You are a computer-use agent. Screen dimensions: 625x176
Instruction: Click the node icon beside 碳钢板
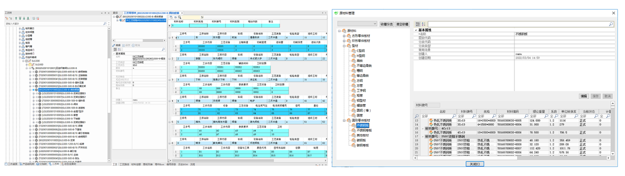[x=354, y=140]
